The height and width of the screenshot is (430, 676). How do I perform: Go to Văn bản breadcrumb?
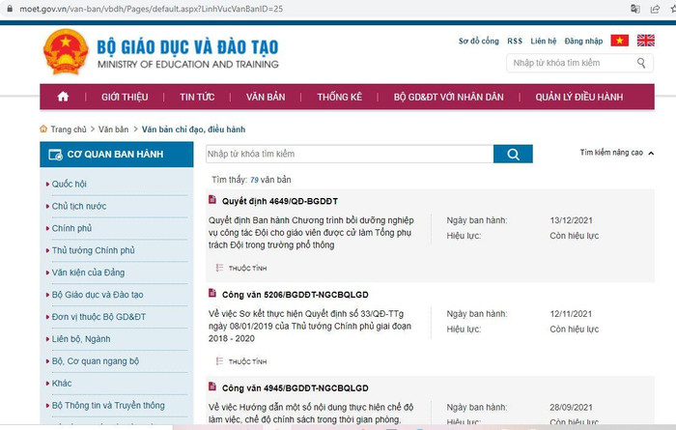coord(113,129)
